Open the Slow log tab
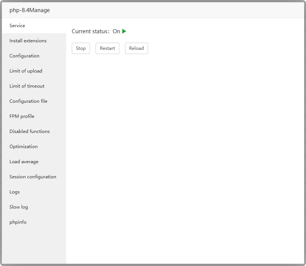 tap(19, 207)
